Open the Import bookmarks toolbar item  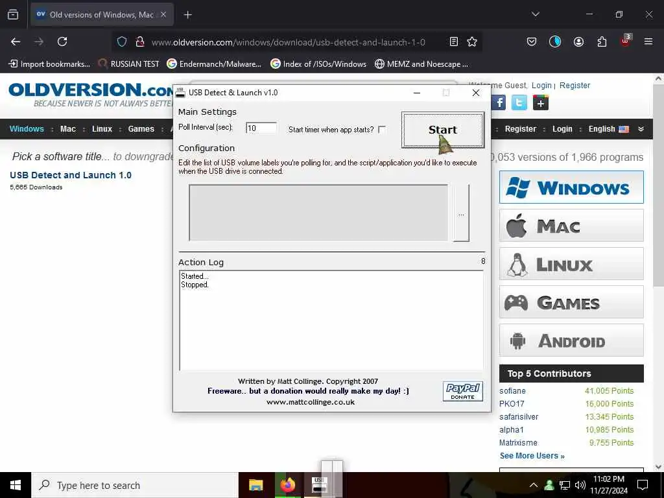pos(49,64)
